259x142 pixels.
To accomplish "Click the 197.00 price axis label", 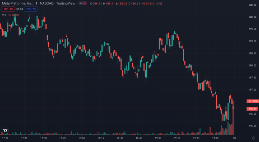I will coord(253,90).
